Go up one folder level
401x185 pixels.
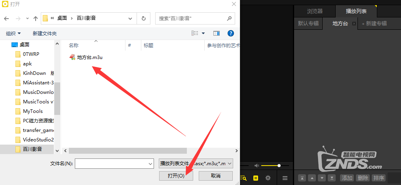tap(36, 18)
